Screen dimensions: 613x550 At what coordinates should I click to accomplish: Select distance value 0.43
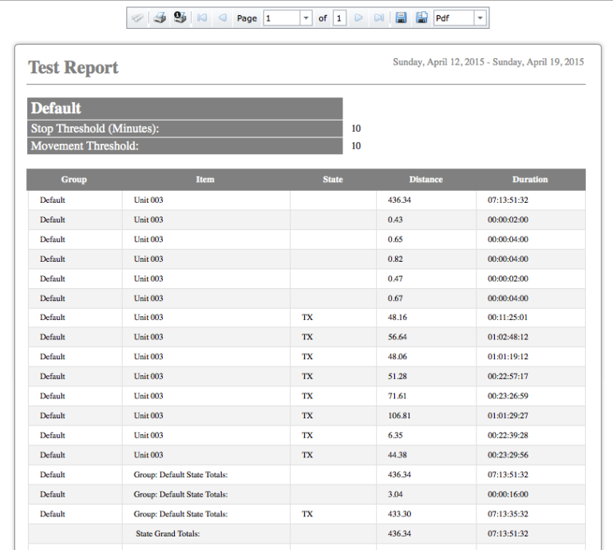click(x=395, y=220)
